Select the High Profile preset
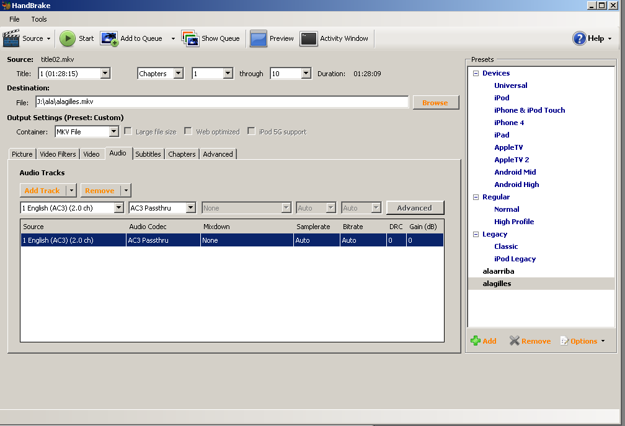 click(x=514, y=222)
